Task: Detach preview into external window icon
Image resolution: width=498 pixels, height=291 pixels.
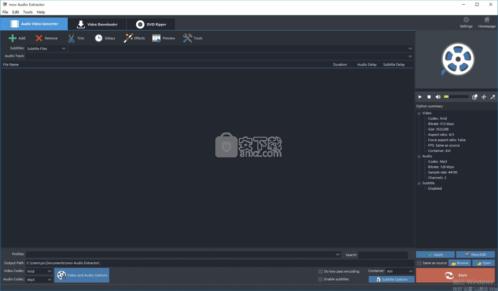Action: pyautogui.click(x=475, y=97)
